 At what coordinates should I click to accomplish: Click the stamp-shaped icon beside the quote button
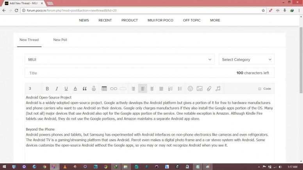click(x=94, y=89)
